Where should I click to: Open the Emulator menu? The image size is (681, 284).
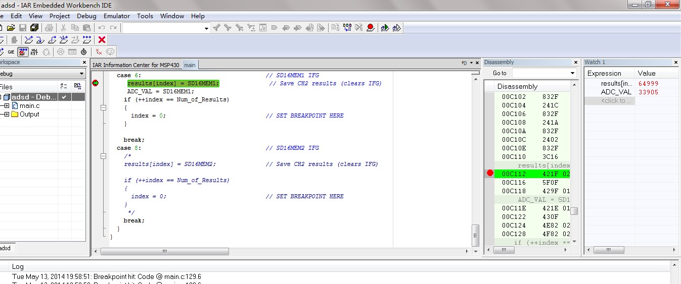tap(117, 16)
